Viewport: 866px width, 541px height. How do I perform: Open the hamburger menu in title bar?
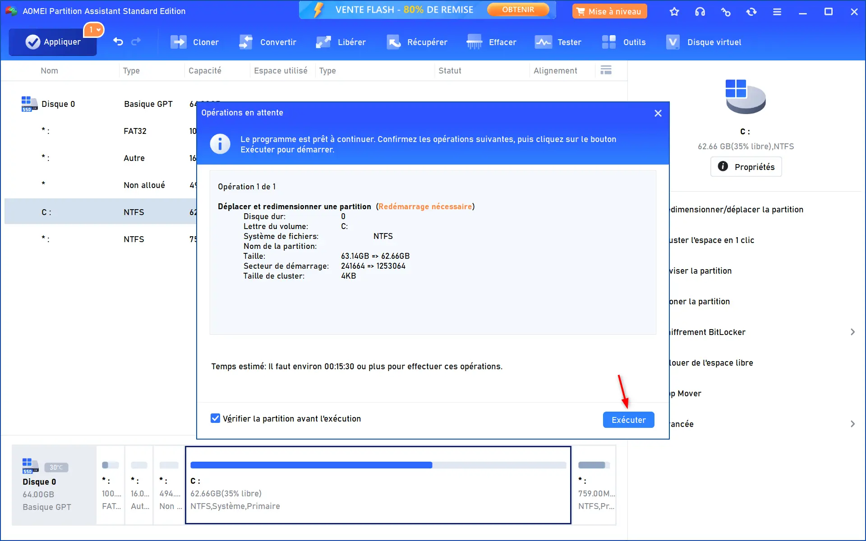pyautogui.click(x=777, y=12)
